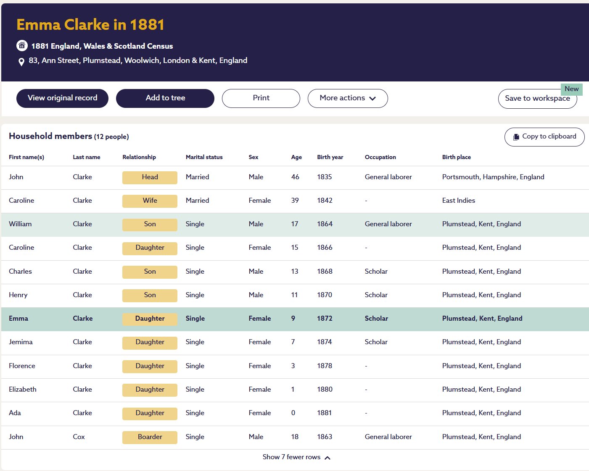Click the chevron beside Show 7 fewer rows

point(328,458)
